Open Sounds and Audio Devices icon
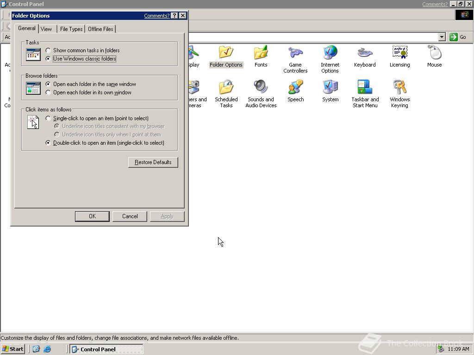Image resolution: width=474 pixels, height=355 pixels. (x=261, y=94)
